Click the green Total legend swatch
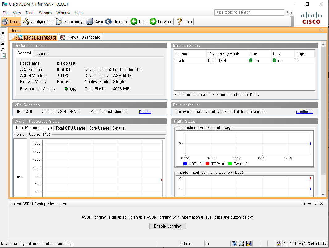329x248 pixels. [x=230, y=164]
